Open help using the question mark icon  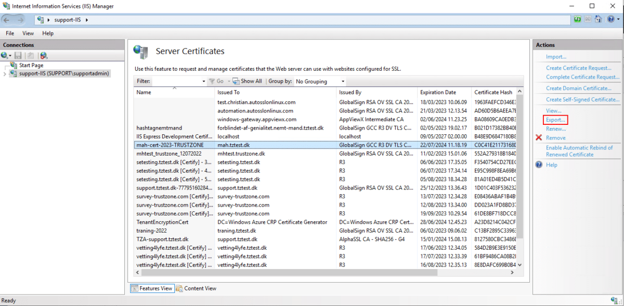(611, 19)
